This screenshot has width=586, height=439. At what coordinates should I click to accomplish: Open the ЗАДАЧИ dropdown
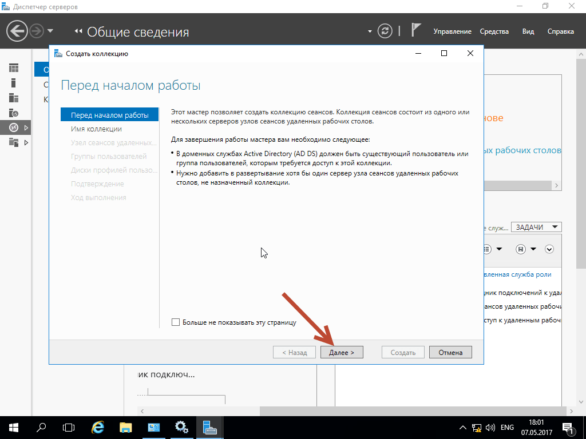[536, 227]
